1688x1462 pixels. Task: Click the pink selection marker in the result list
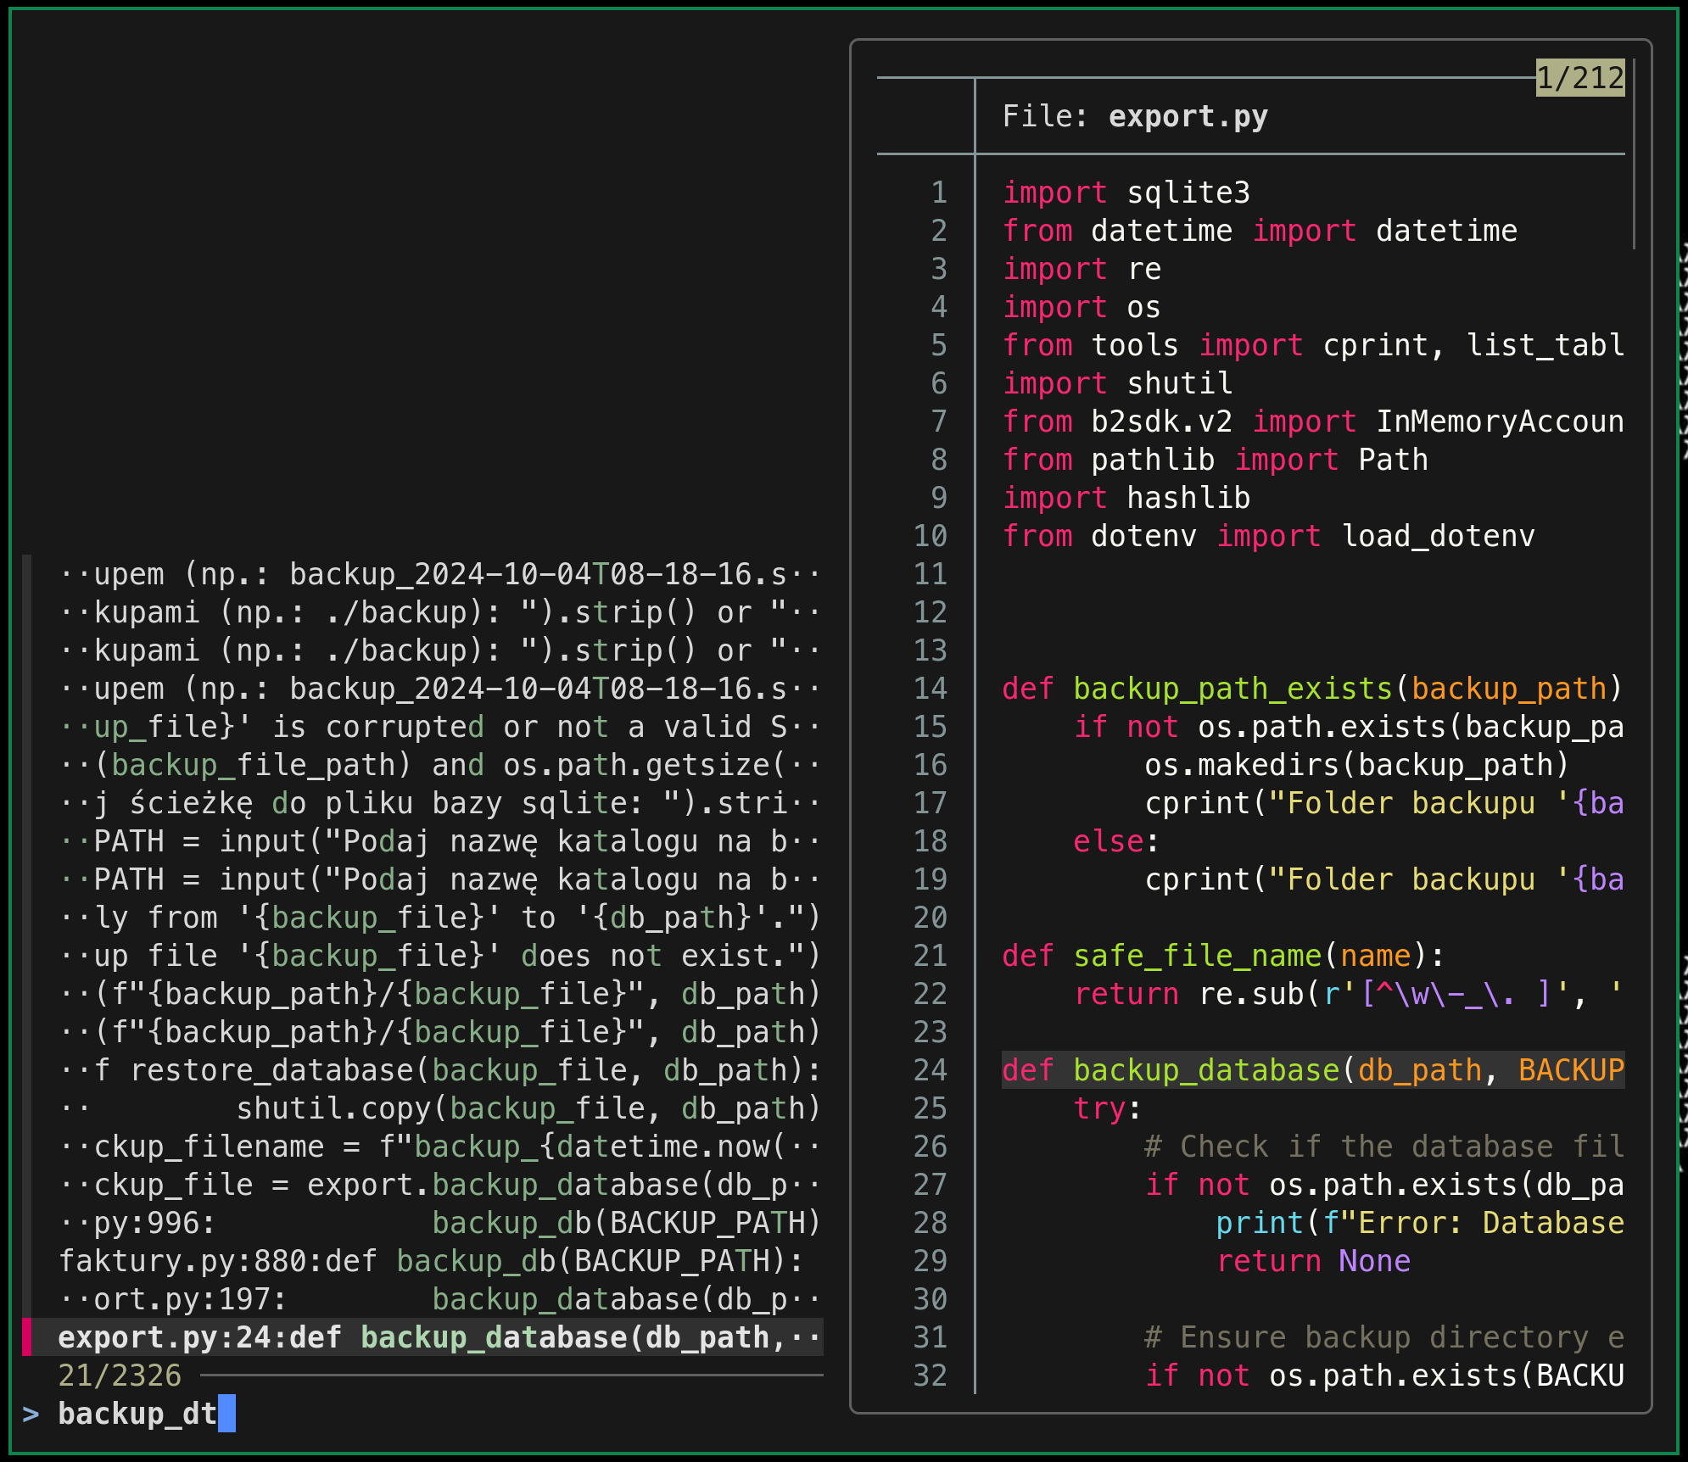click(27, 1337)
